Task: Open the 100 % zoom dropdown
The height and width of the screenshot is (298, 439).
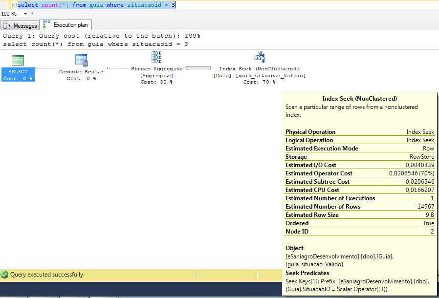Action: 25,14
